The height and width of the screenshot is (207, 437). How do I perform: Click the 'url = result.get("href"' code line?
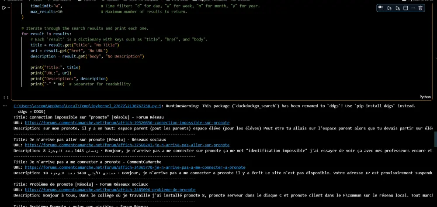(69, 51)
